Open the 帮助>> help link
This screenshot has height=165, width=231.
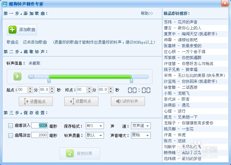pos(147,14)
